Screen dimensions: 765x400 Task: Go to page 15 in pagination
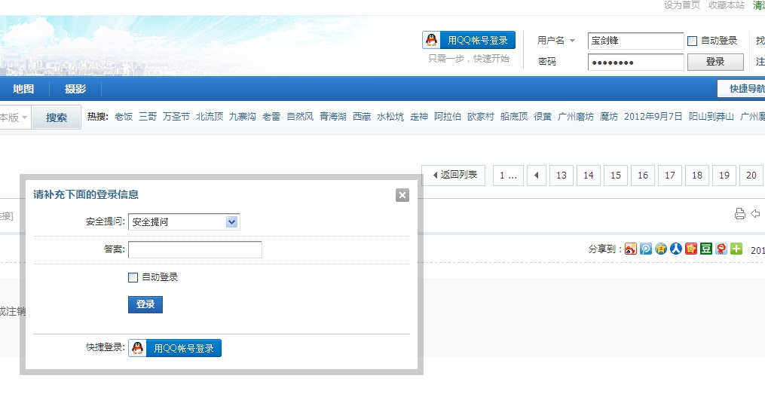point(616,176)
